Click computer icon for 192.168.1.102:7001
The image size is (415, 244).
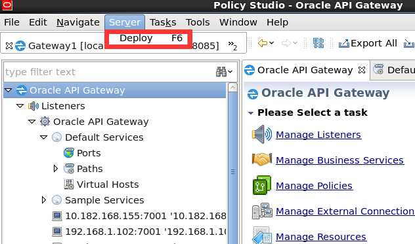[x=57, y=232]
